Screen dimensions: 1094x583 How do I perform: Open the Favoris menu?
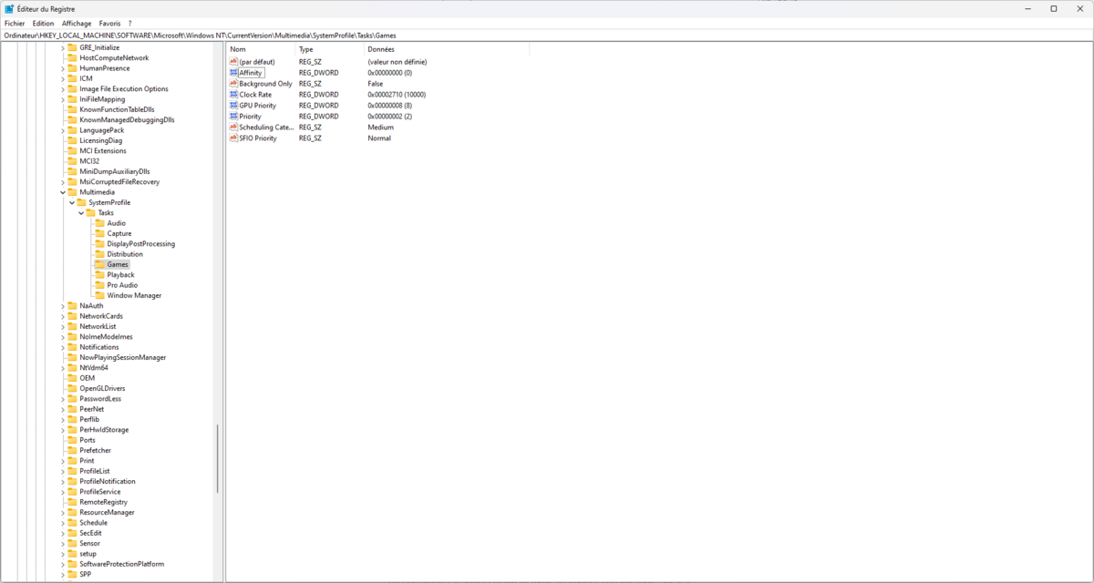point(109,23)
